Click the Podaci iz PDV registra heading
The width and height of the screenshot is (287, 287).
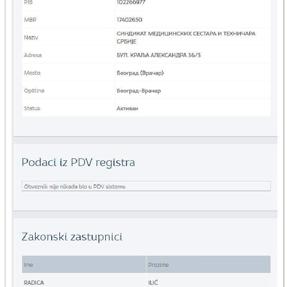click(78, 162)
